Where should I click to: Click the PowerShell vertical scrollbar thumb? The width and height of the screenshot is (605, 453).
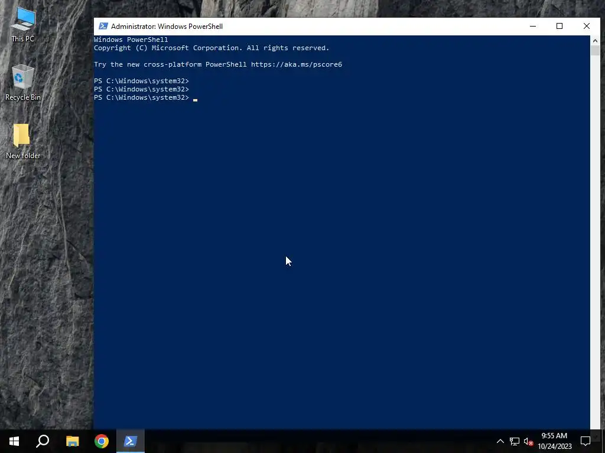[x=595, y=51]
